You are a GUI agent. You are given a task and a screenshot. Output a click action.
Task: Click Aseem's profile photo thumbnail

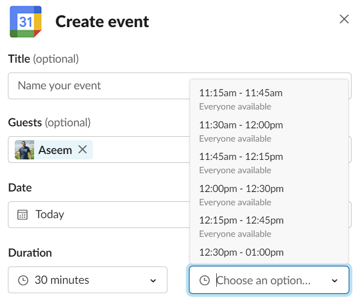pos(25,150)
